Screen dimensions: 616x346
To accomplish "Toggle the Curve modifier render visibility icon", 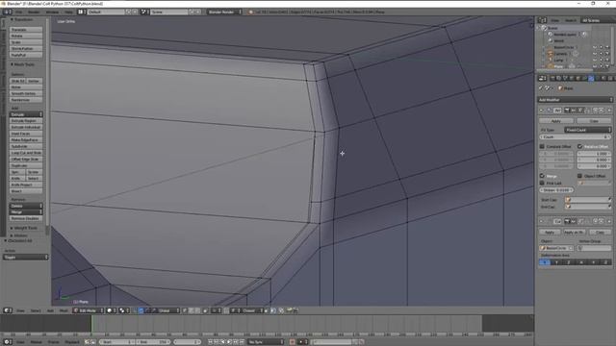I will [567, 222].
